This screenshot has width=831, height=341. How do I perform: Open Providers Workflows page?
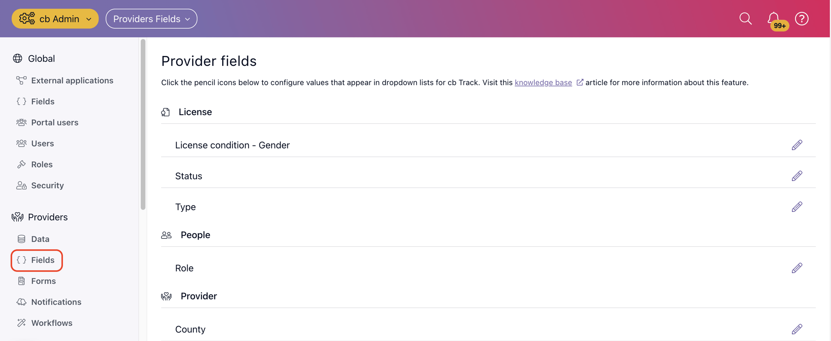pos(52,323)
